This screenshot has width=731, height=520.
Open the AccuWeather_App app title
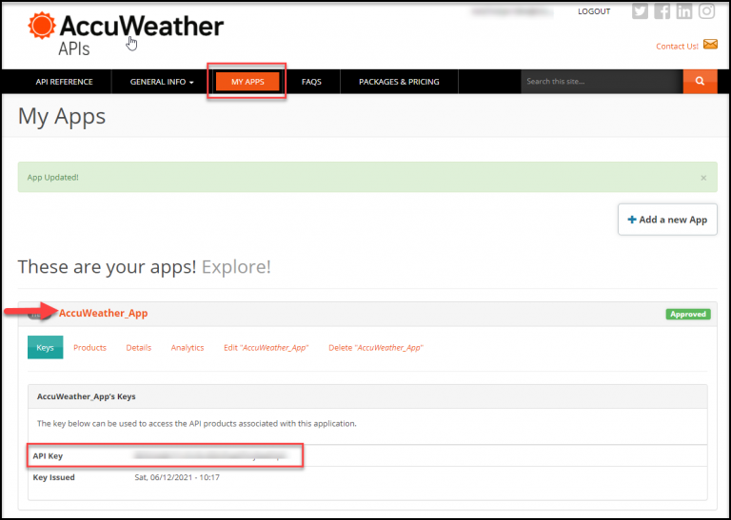tap(104, 313)
